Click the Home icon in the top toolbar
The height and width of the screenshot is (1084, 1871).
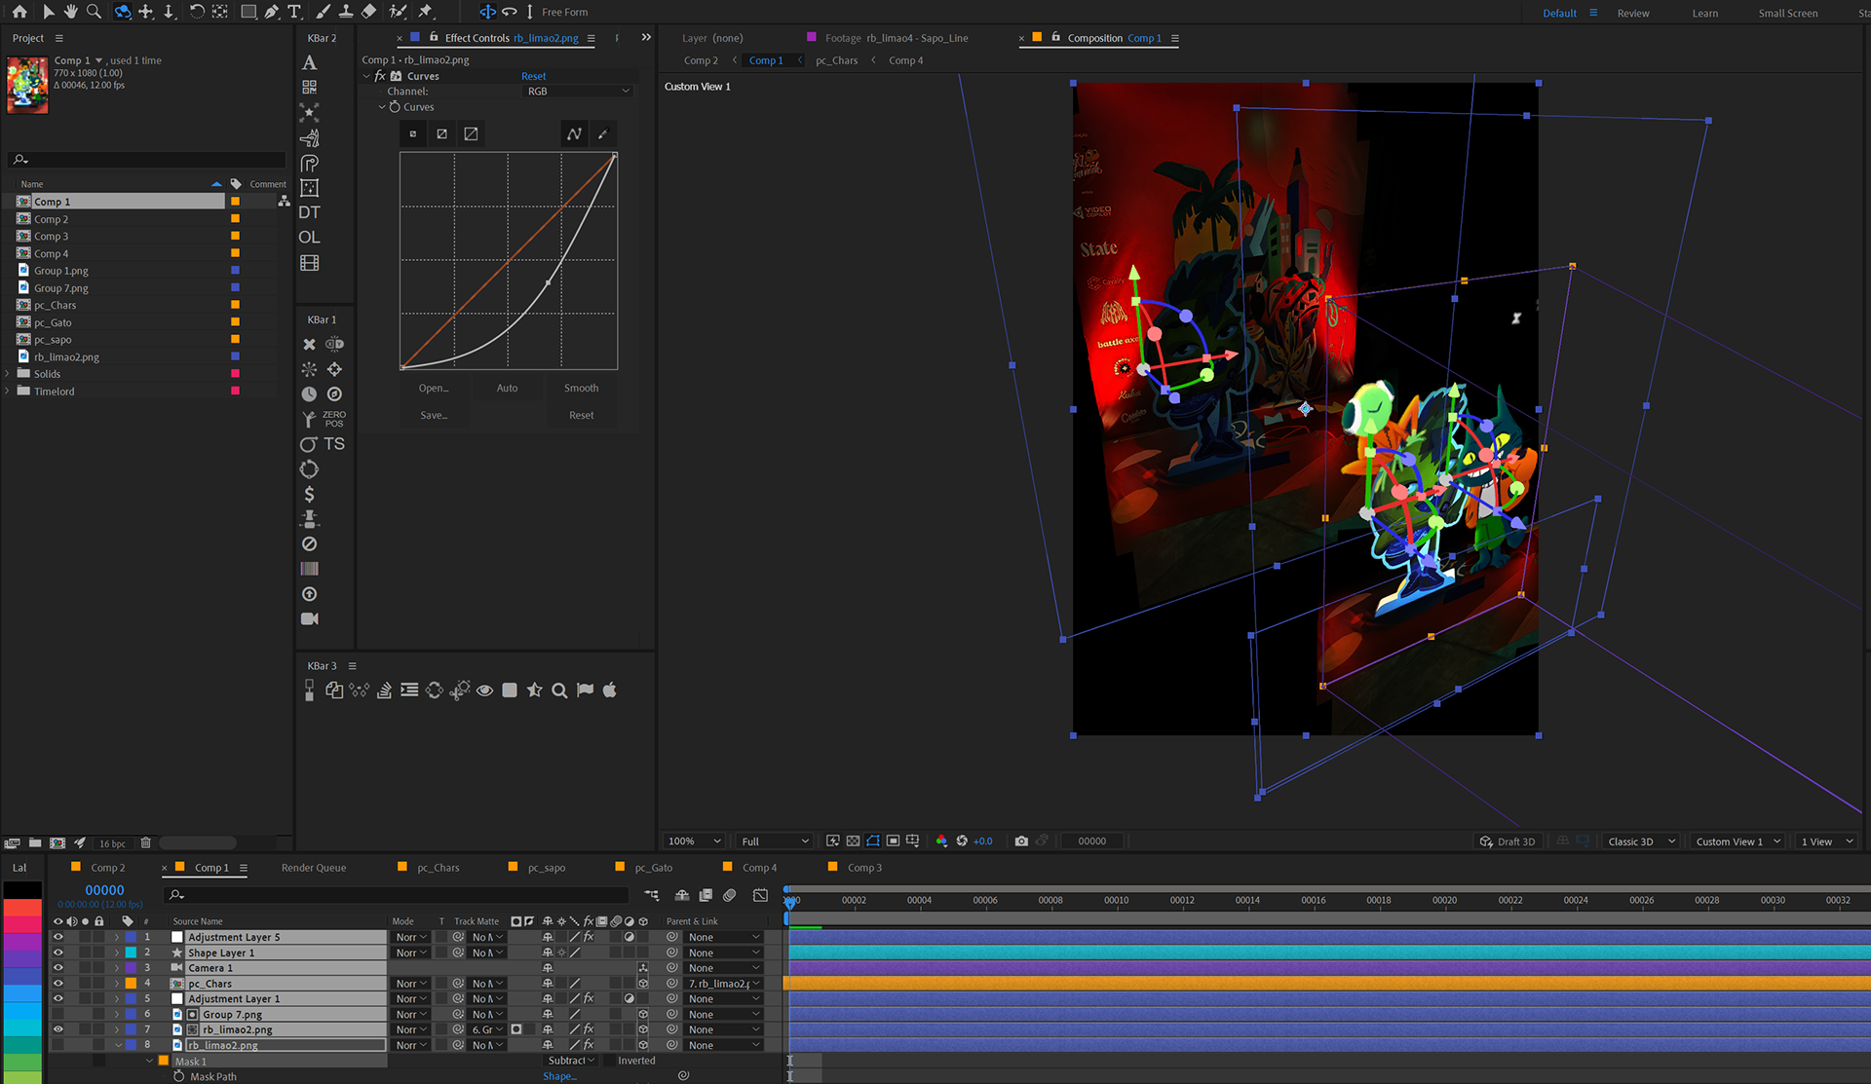(19, 12)
